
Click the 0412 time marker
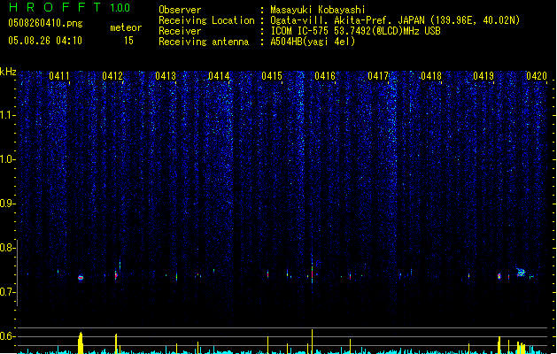pyautogui.click(x=112, y=76)
